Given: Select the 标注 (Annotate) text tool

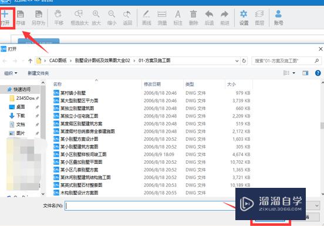Looking at the screenshot, I should click(178, 18).
